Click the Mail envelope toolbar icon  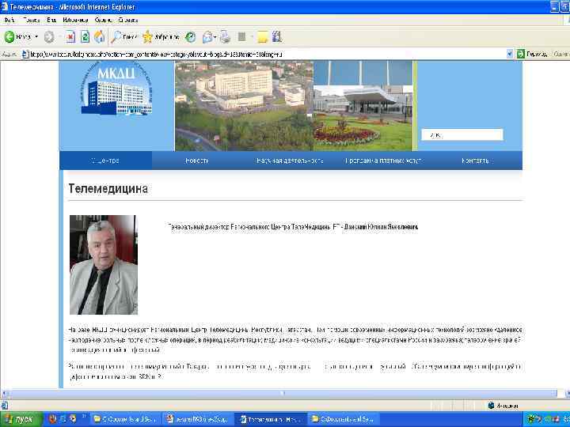[x=207, y=36]
